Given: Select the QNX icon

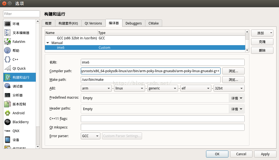Looking at the screenshot, I should (8, 131).
